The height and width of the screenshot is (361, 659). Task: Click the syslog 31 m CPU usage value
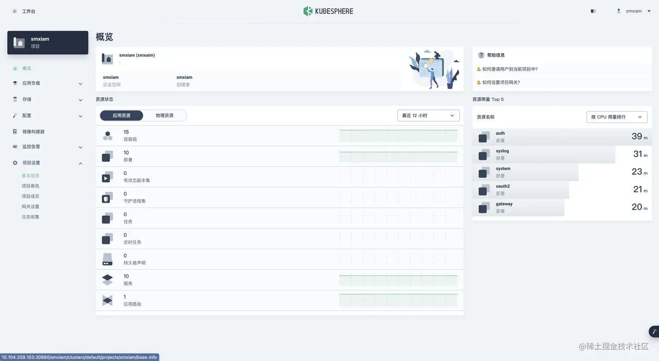tap(640, 154)
